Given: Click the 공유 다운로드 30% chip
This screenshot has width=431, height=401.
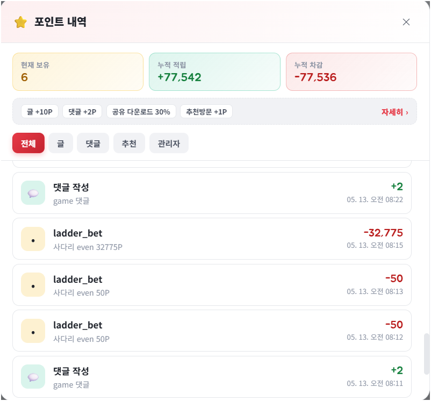Looking at the screenshot, I should [x=141, y=112].
